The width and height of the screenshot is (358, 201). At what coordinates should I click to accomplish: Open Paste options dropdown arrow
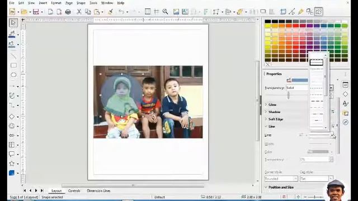point(102,12)
